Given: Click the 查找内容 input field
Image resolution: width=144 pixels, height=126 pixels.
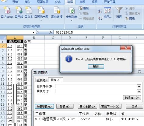Looking at the screenshot, I should pyautogui.click(x=97, y=86).
